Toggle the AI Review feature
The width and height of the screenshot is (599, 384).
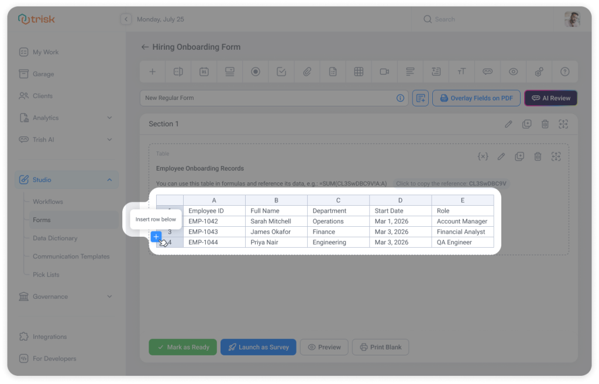[550, 98]
